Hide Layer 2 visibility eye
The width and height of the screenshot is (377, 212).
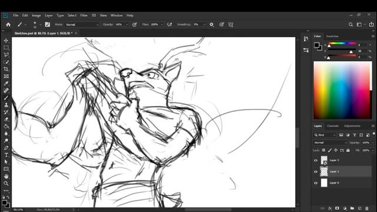[x=316, y=160]
